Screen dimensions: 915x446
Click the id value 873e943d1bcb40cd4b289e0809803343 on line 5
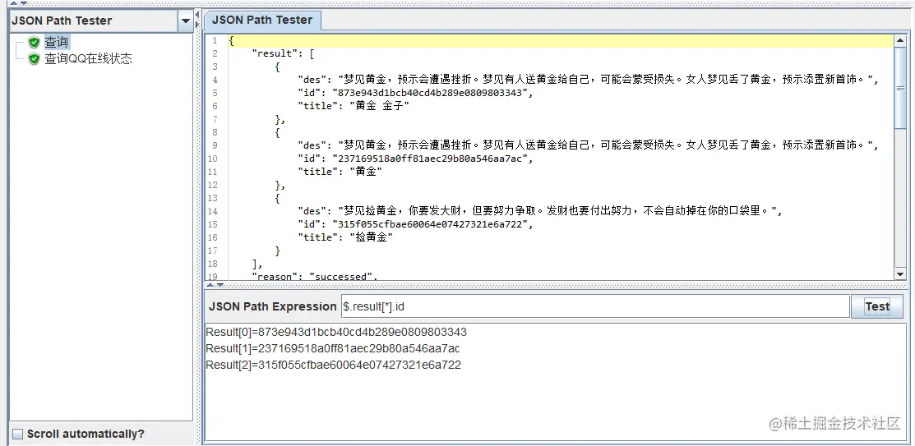[x=429, y=93]
